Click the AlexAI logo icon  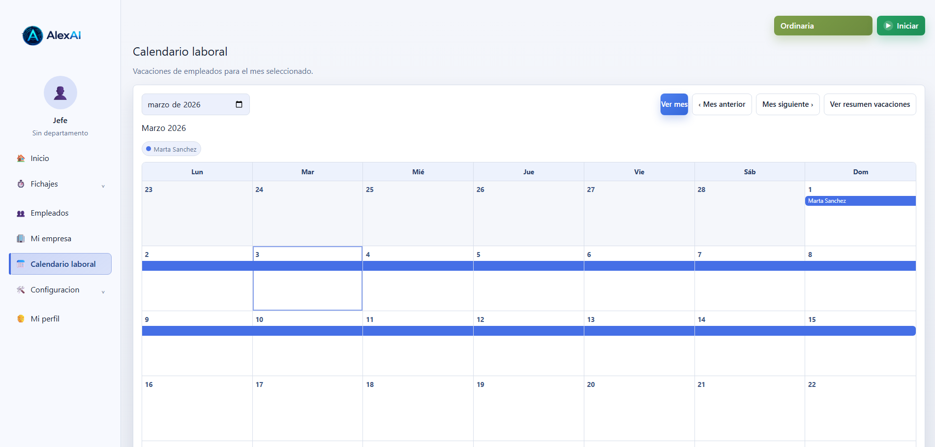tap(33, 35)
